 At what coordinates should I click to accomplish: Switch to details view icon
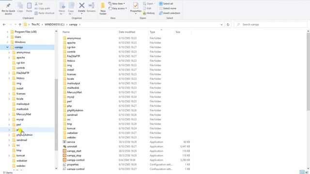[x=302, y=172]
